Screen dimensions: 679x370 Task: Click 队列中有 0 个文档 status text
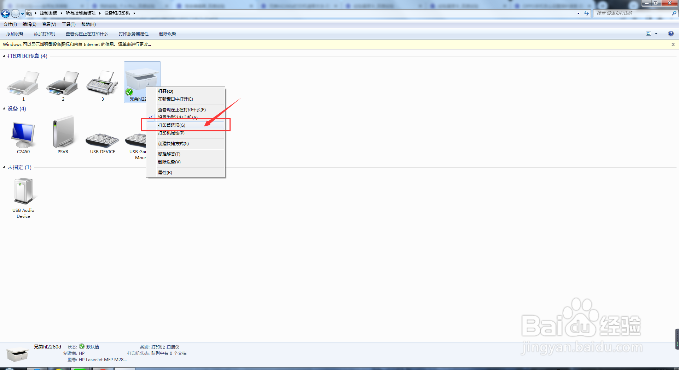click(169, 353)
